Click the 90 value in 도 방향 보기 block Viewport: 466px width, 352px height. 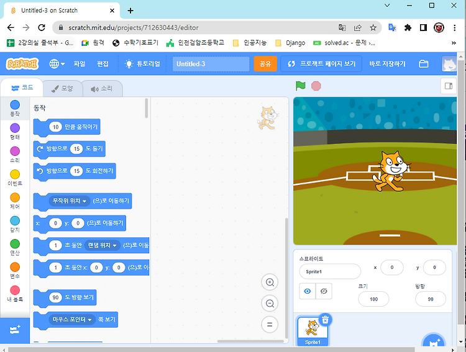pos(55,297)
